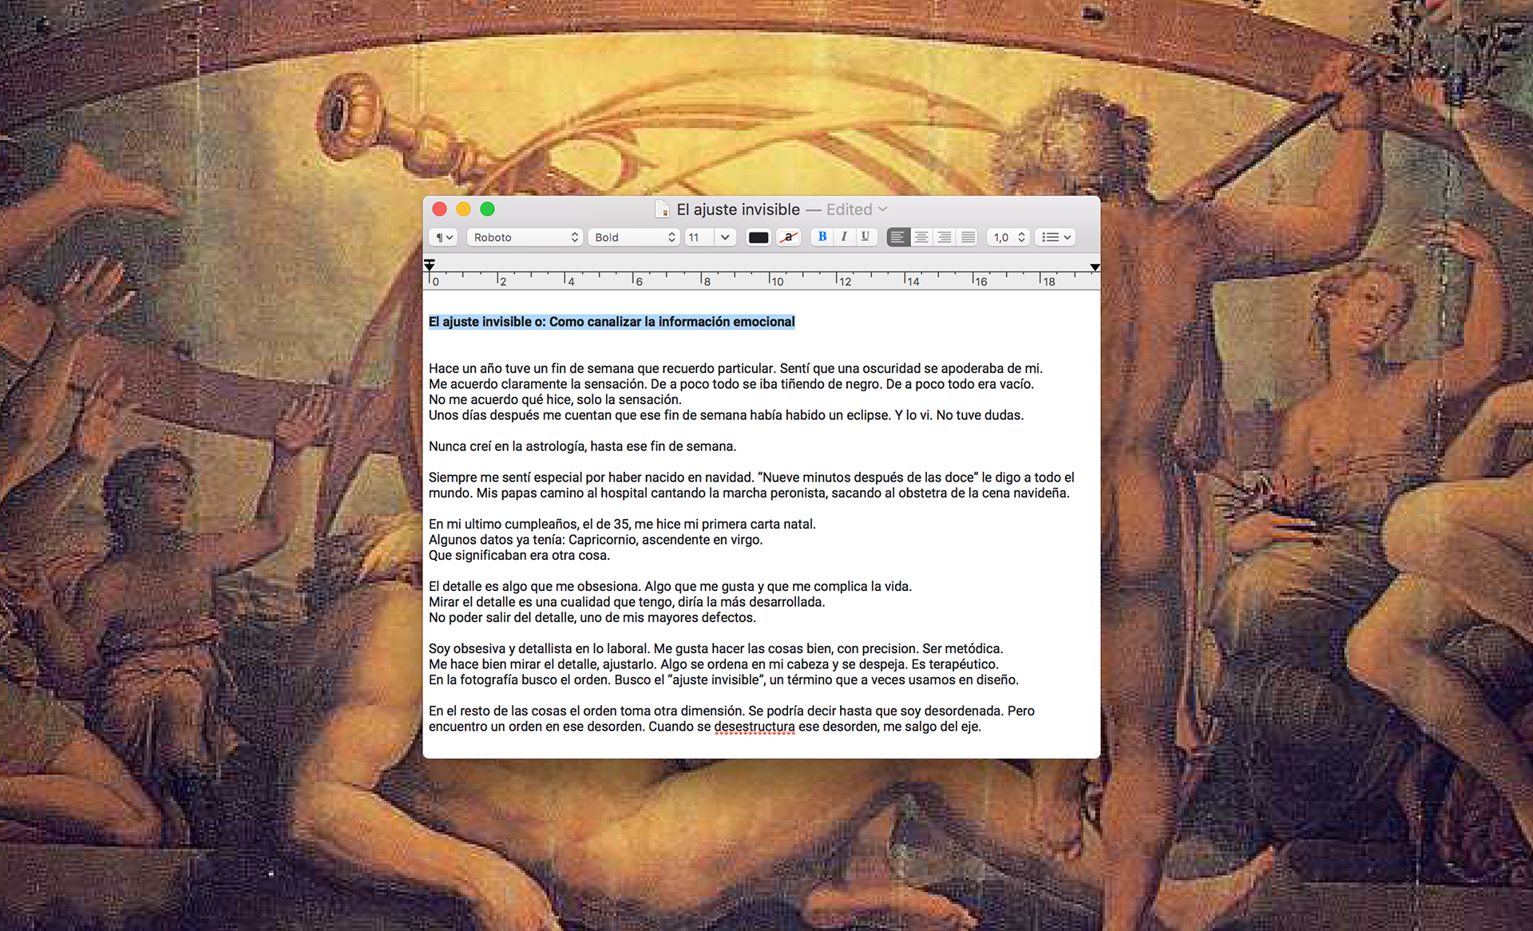
Task: Open the list bullets and numbering menu
Action: (1056, 237)
